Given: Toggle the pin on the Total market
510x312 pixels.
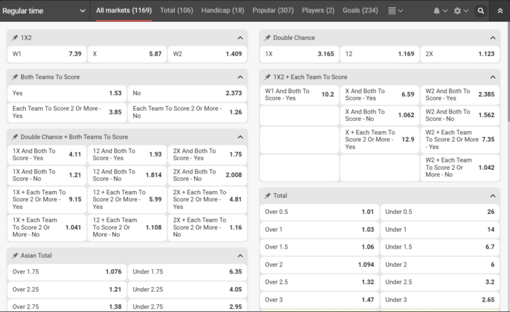Looking at the screenshot, I should [268, 195].
